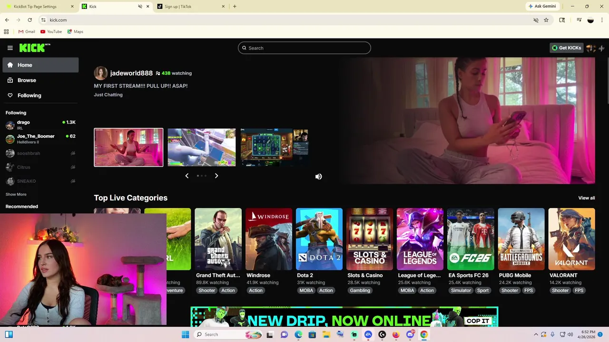Open the Kick hamburger sidebar menu

(10, 48)
